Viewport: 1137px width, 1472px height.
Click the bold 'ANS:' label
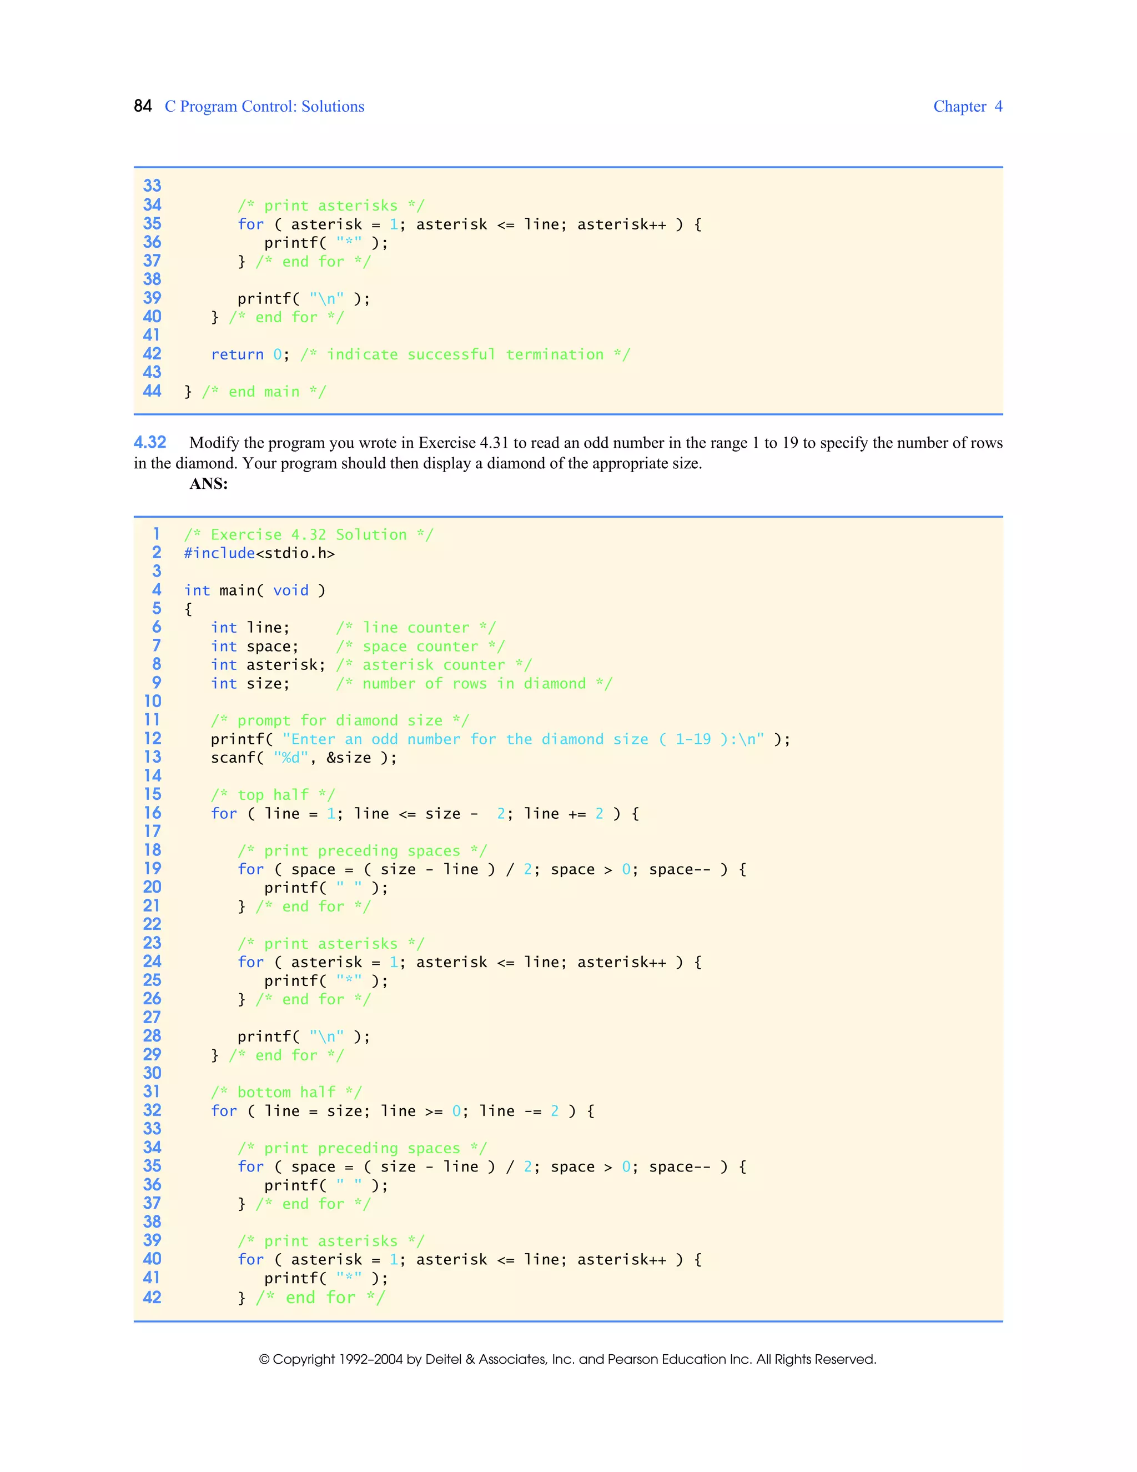point(209,483)
